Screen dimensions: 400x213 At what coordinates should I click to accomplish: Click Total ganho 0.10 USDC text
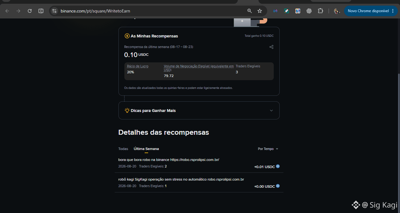259,36
